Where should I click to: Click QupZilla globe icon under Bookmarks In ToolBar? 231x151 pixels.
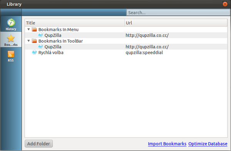(40, 46)
